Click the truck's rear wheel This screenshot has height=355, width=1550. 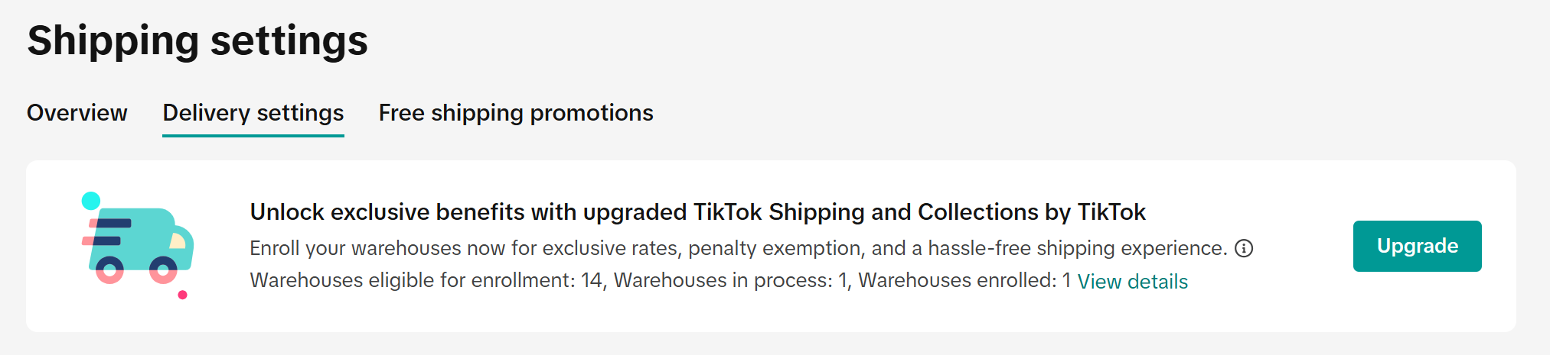(109, 269)
